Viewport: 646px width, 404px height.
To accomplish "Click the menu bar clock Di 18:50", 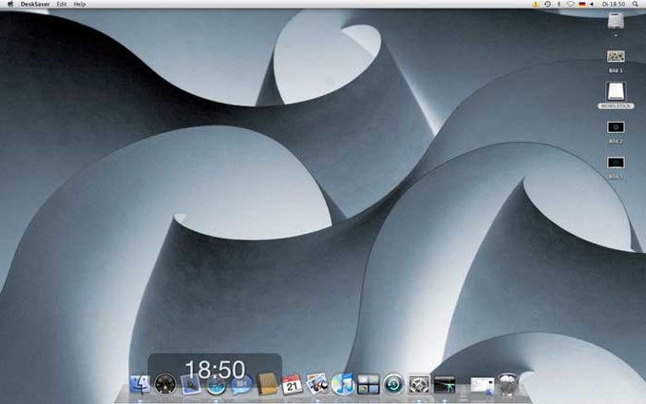I will pyautogui.click(x=614, y=4).
